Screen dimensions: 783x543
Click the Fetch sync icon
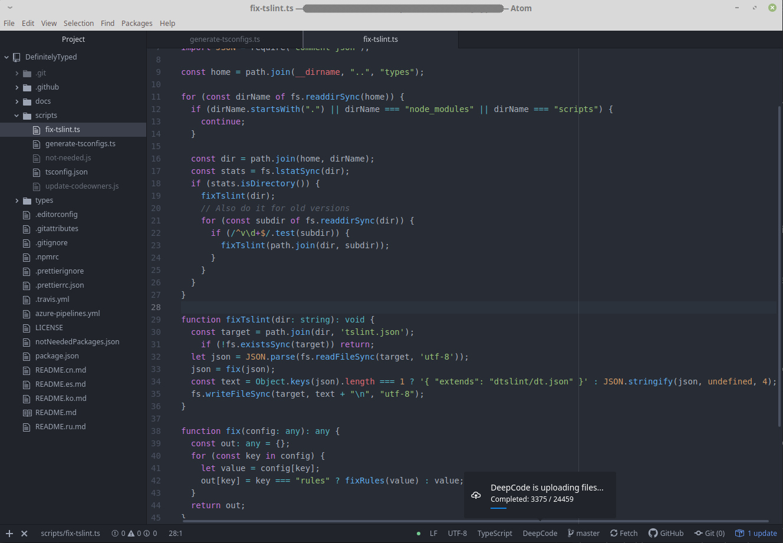614,533
